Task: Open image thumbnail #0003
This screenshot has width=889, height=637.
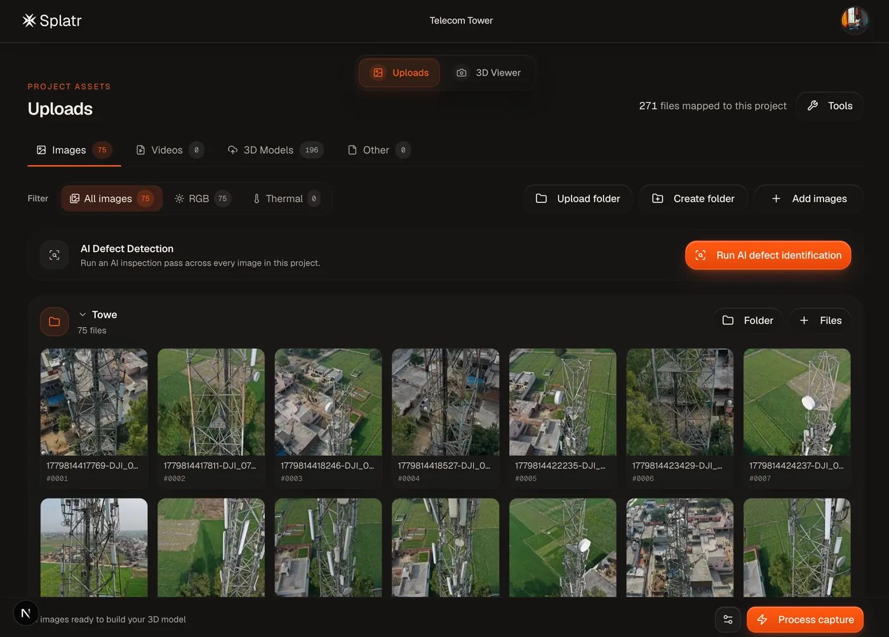Action: tap(328, 402)
